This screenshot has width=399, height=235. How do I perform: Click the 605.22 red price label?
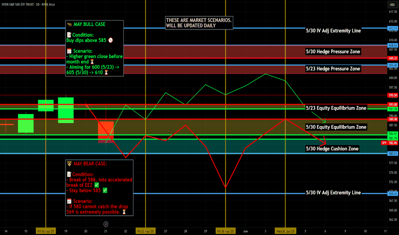pos(393,58)
